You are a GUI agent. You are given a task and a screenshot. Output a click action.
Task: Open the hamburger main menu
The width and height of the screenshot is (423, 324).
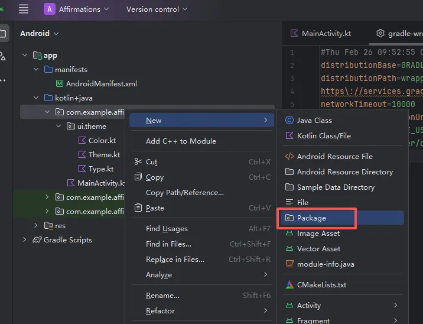pos(24,9)
